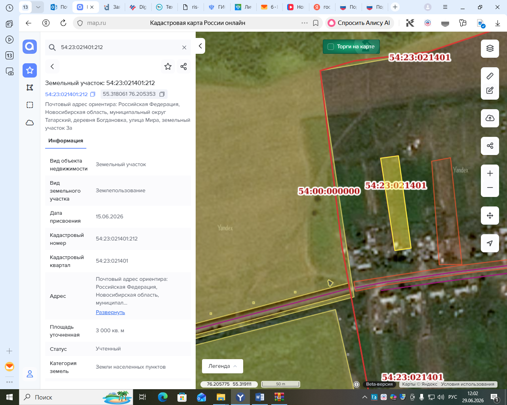Expand full address via Развернуть
This screenshot has width=507, height=405.
(x=111, y=312)
